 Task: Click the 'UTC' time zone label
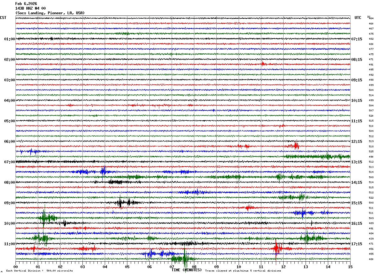[358, 18]
